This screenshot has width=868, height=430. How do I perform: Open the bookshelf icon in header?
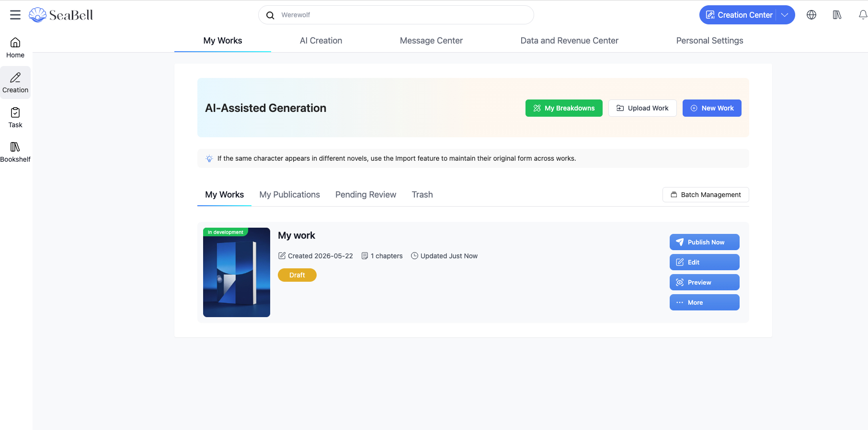(837, 15)
